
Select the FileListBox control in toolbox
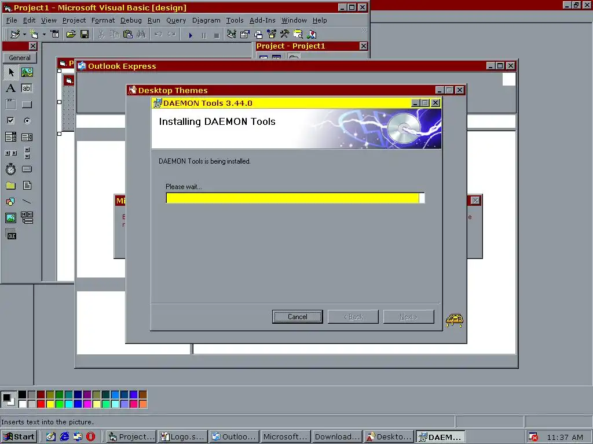pyautogui.click(x=27, y=186)
